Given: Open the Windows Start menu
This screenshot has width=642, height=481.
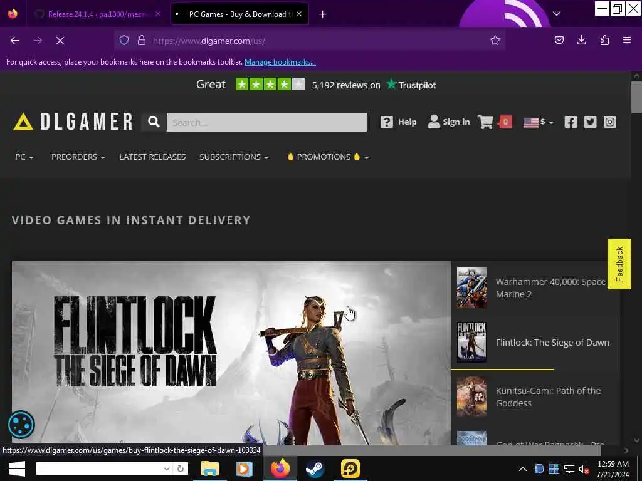Looking at the screenshot, I should [17, 468].
